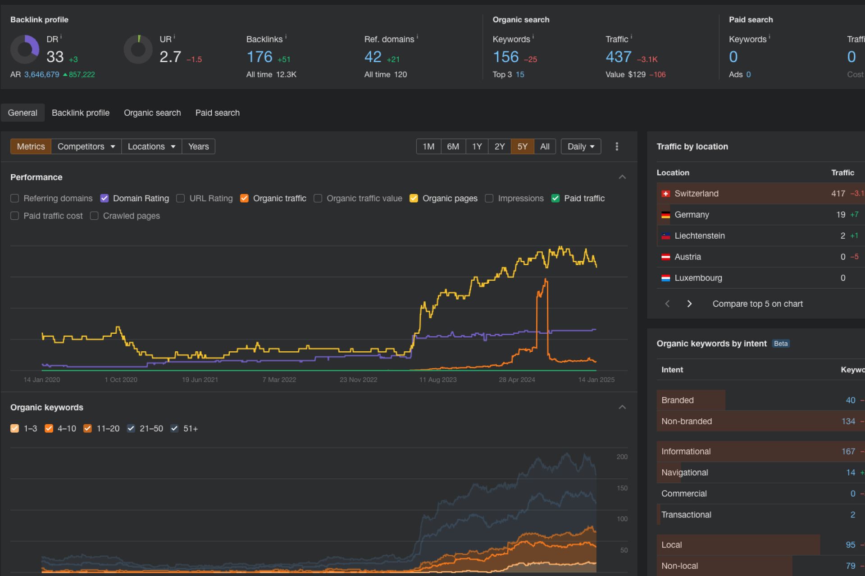The image size is (865, 576).
Task: Select the 1Y time range button
Action: tap(477, 146)
